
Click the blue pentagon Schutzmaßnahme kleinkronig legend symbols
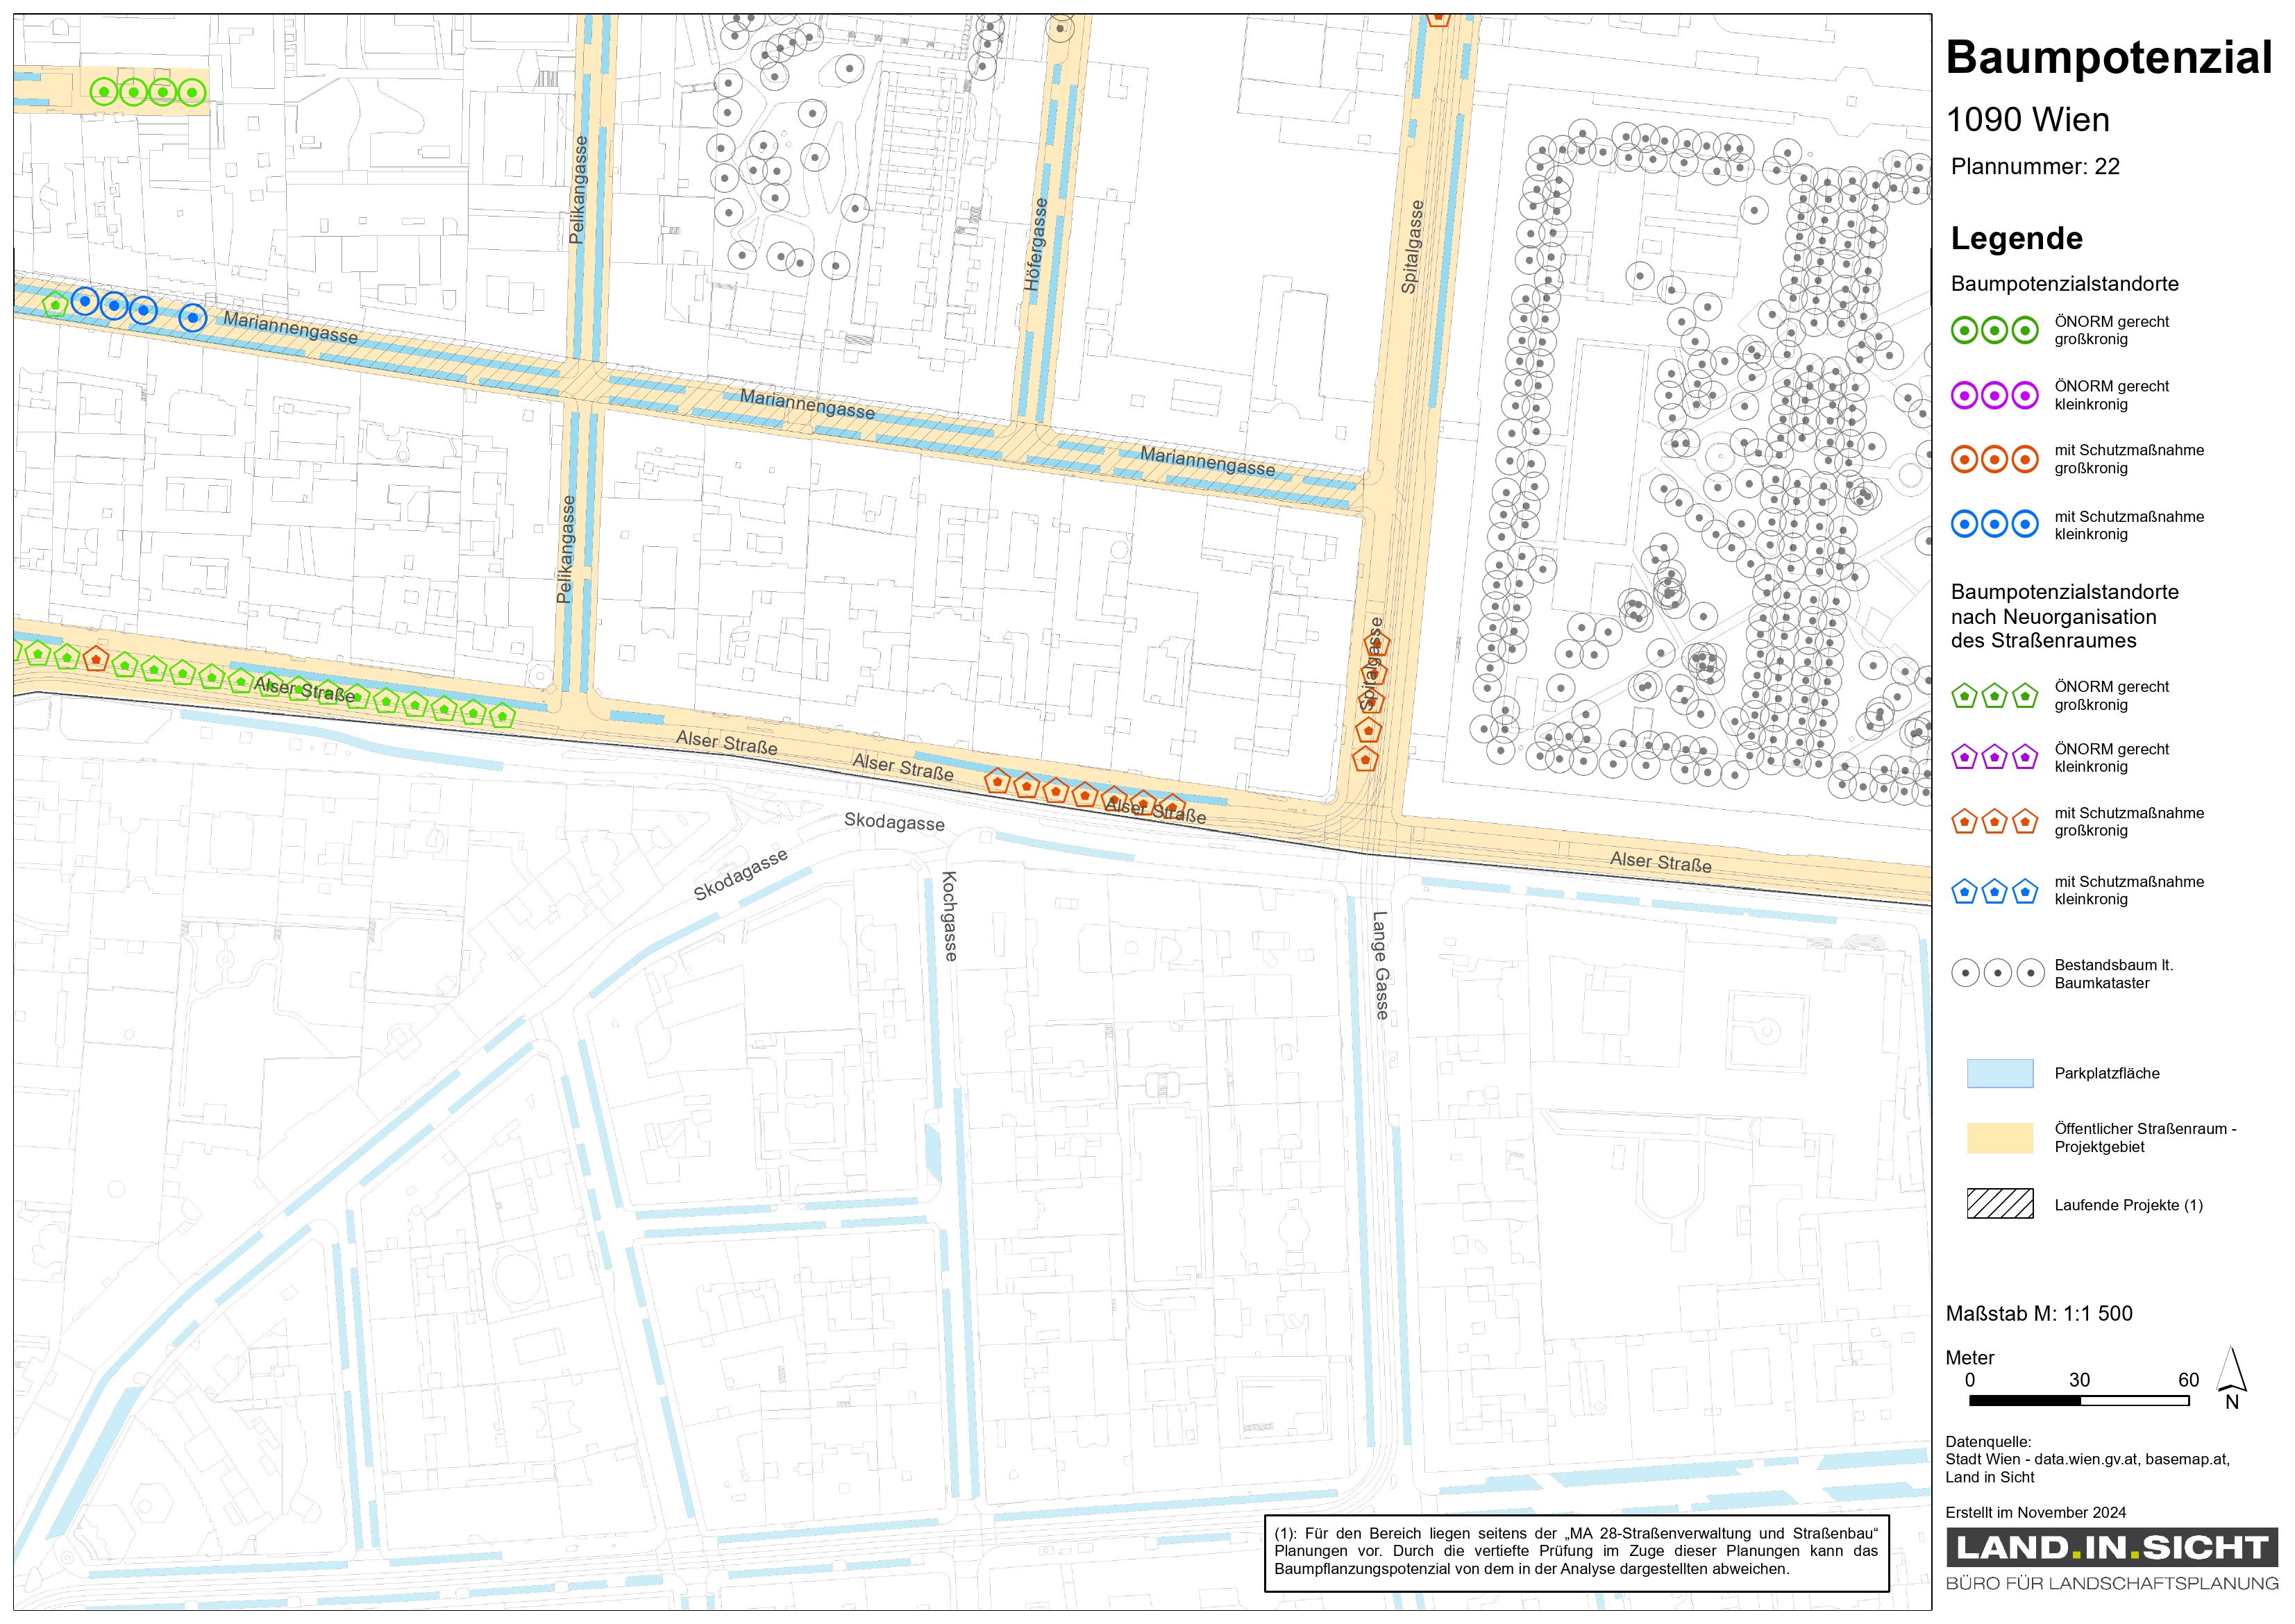[1994, 891]
